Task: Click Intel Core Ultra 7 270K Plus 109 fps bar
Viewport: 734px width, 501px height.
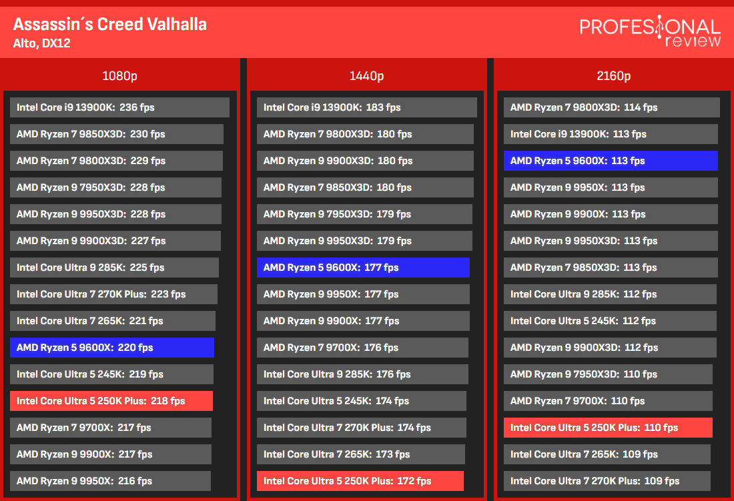Action: (x=607, y=480)
